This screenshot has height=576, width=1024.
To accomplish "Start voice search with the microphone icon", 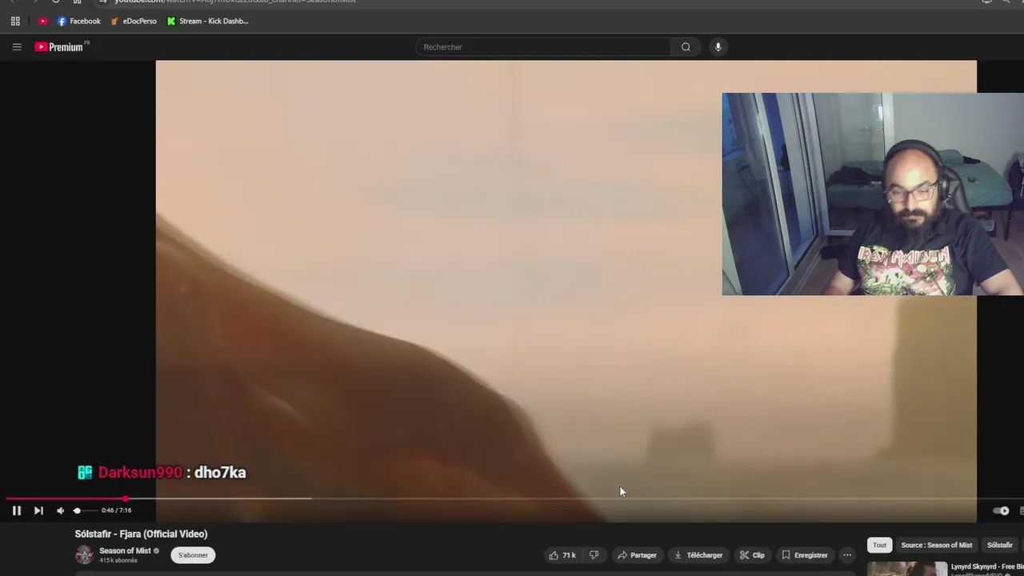I will (x=718, y=47).
